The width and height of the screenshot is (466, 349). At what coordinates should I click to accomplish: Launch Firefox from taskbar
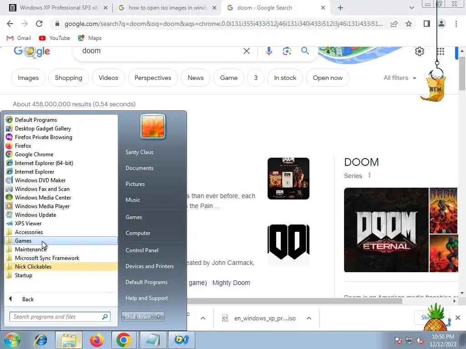coord(97,340)
